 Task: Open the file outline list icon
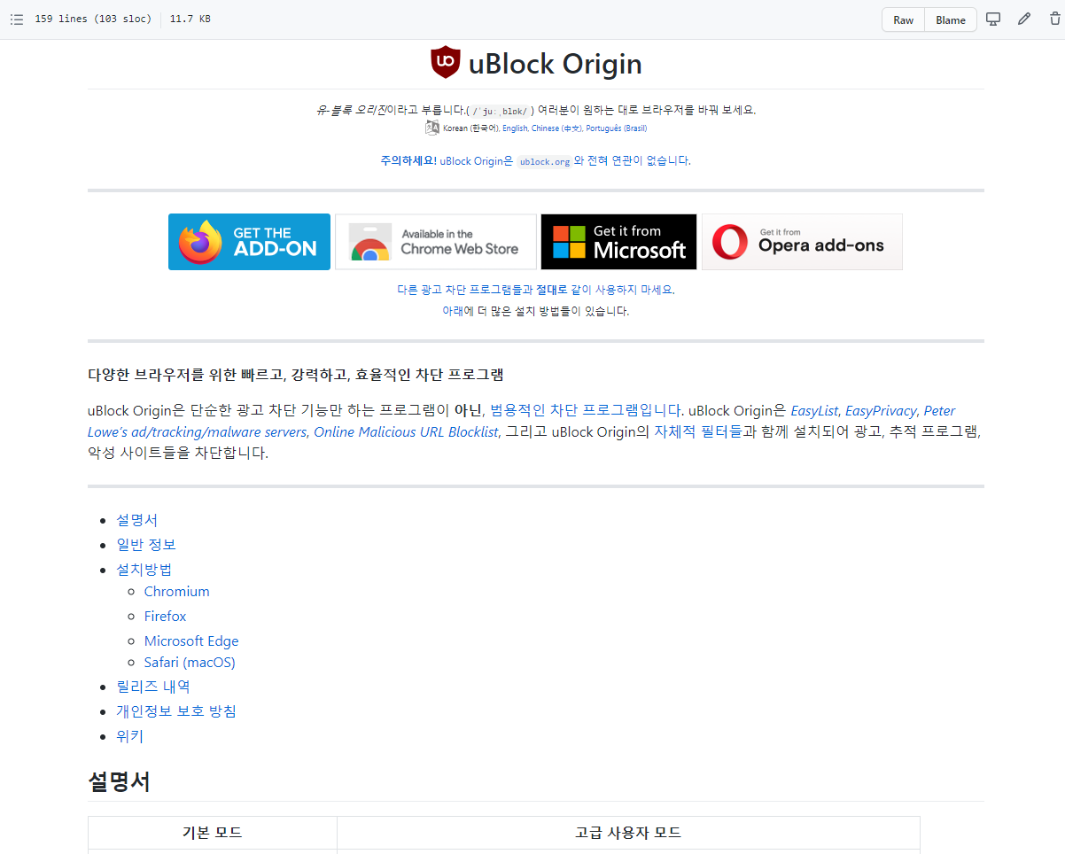tap(16, 19)
